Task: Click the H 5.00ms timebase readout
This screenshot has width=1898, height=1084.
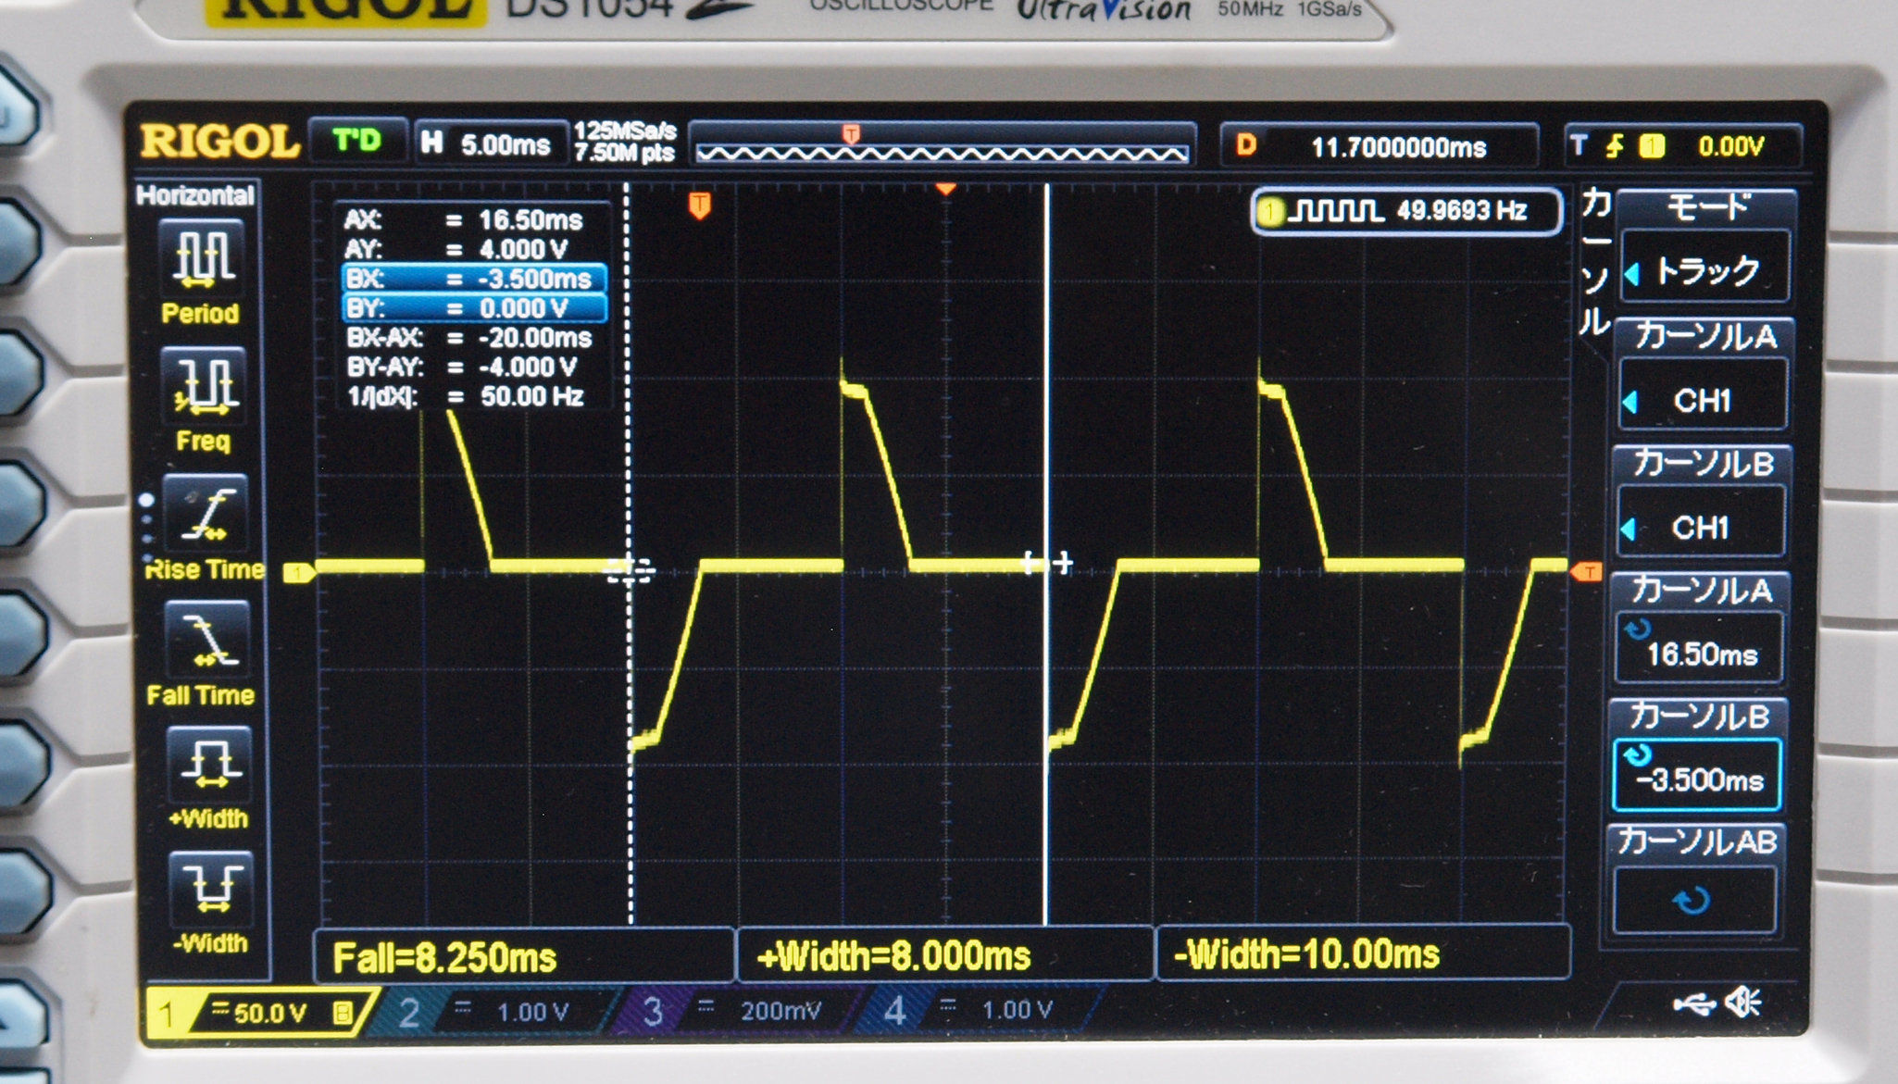Action: [x=489, y=144]
